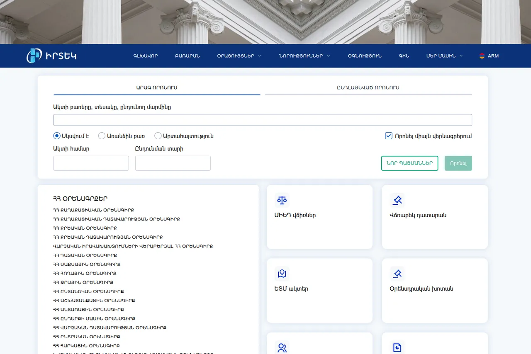The width and height of the screenshot is (531, 354).
Task: Open the ՀՀ ՀՈՂԱՅԻՆ ՕՐԵՆՍԳԻՐՔ link
Action: pyautogui.click(x=85, y=274)
